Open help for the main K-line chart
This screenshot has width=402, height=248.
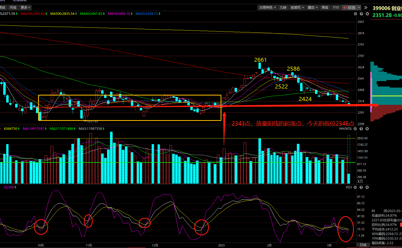[x=361, y=14]
